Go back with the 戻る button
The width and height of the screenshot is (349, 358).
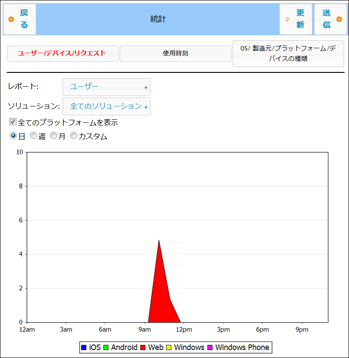tap(19, 19)
